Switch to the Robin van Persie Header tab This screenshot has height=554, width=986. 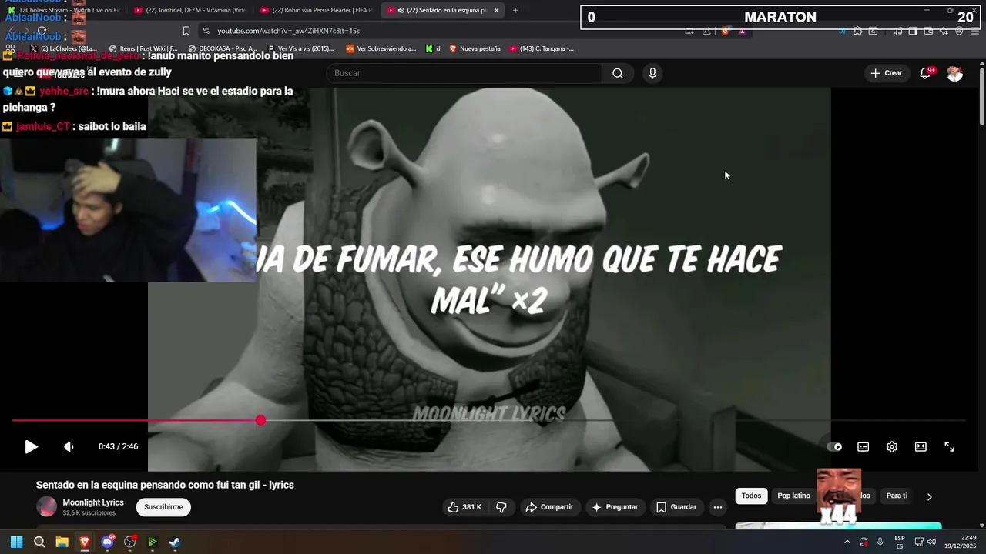point(317,10)
